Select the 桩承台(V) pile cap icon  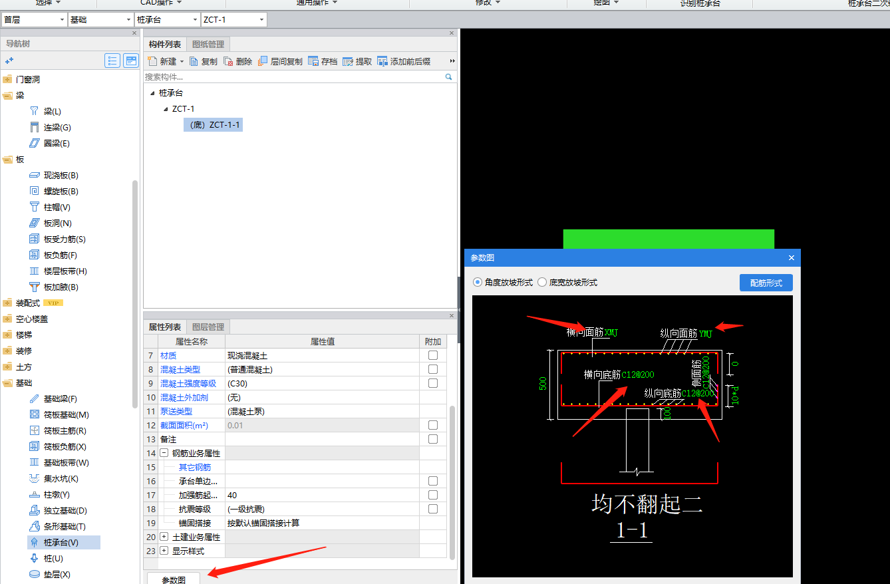(x=35, y=542)
